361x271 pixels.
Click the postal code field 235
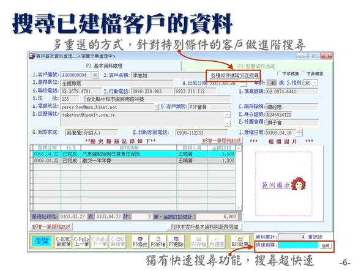(x=70, y=99)
